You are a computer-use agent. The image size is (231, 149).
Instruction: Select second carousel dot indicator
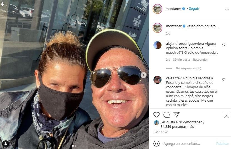coord(76,146)
